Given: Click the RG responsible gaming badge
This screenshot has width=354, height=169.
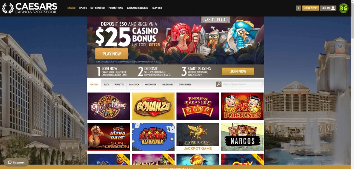Looking at the screenshot, I should point(343,8).
